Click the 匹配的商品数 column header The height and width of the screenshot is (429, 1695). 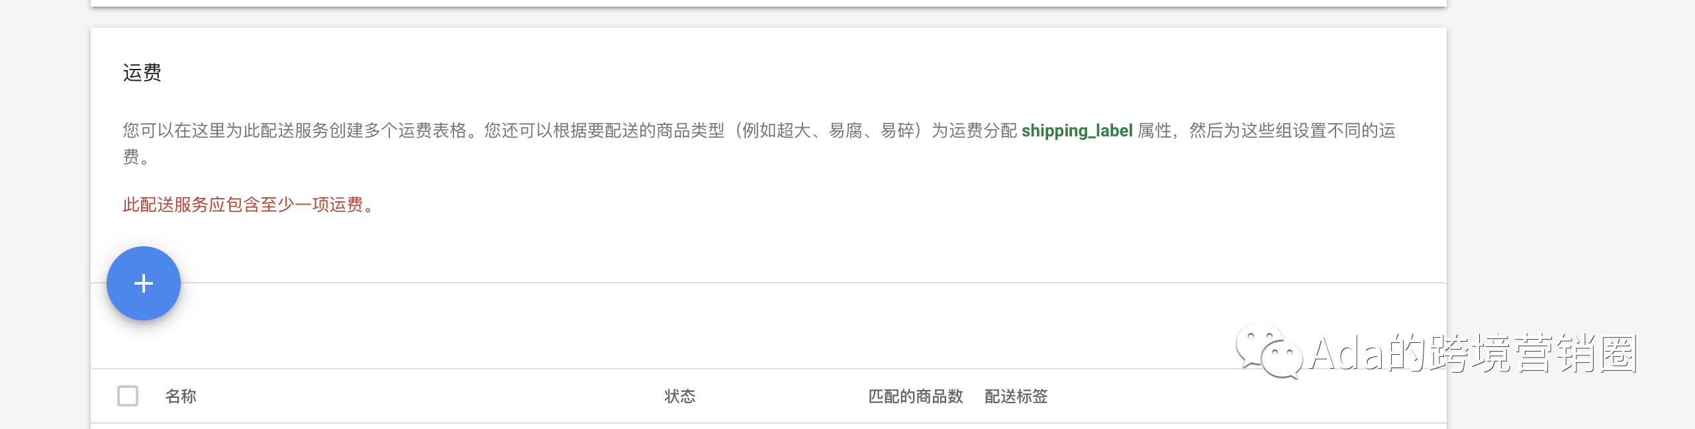coord(915,396)
